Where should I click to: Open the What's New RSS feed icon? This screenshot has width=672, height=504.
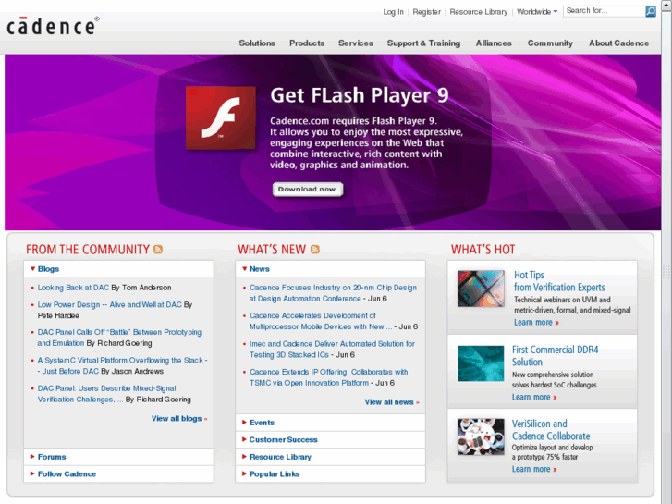point(315,249)
